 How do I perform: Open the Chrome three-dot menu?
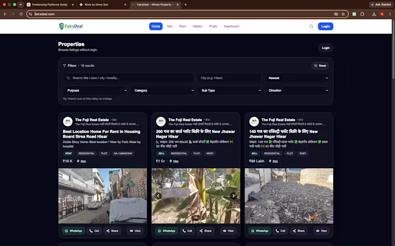(x=390, y=14)
